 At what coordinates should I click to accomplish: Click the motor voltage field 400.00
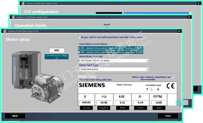[86, 102]
